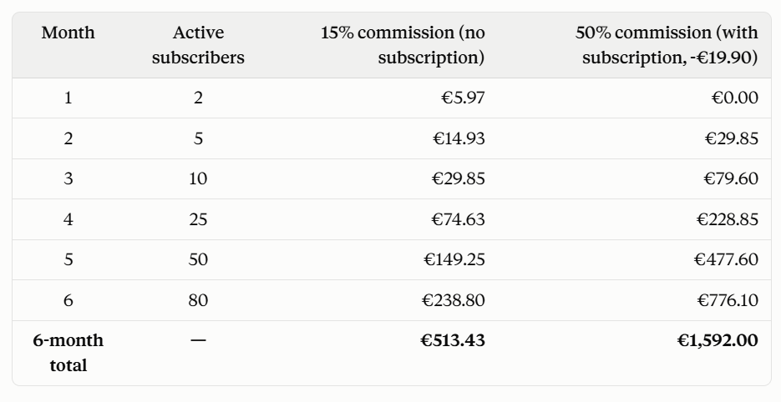Select the Active subscribers column header

point(198,45)
